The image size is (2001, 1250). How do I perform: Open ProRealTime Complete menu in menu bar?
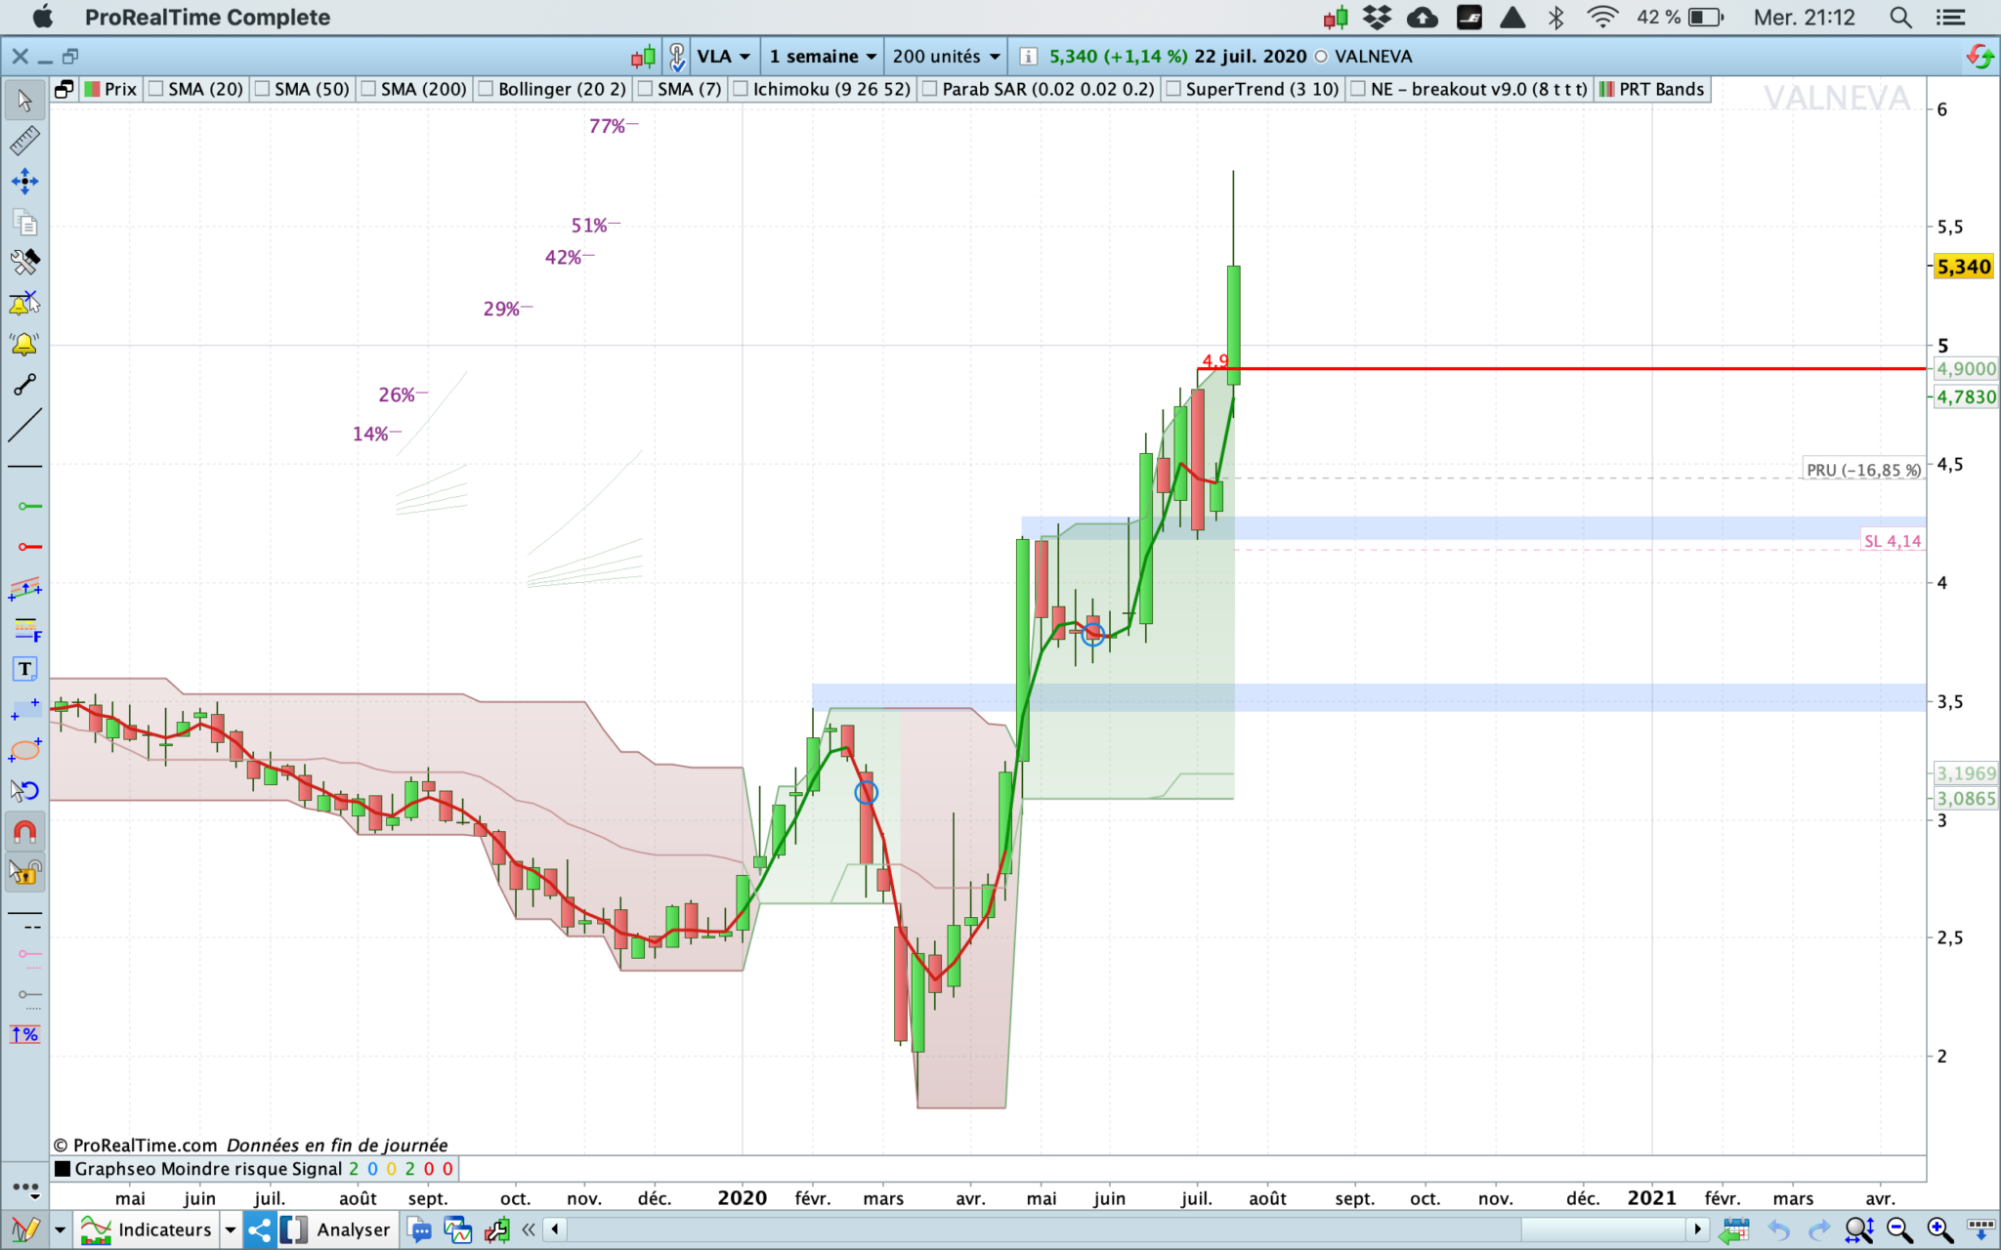pyautogui.click(x=207, y=17)
